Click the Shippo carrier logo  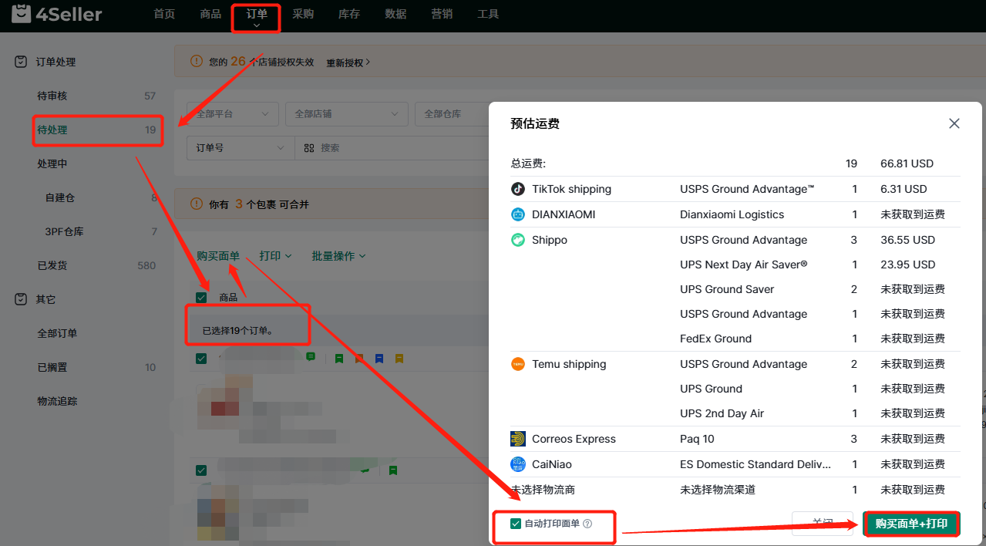[x=518, y=240]
